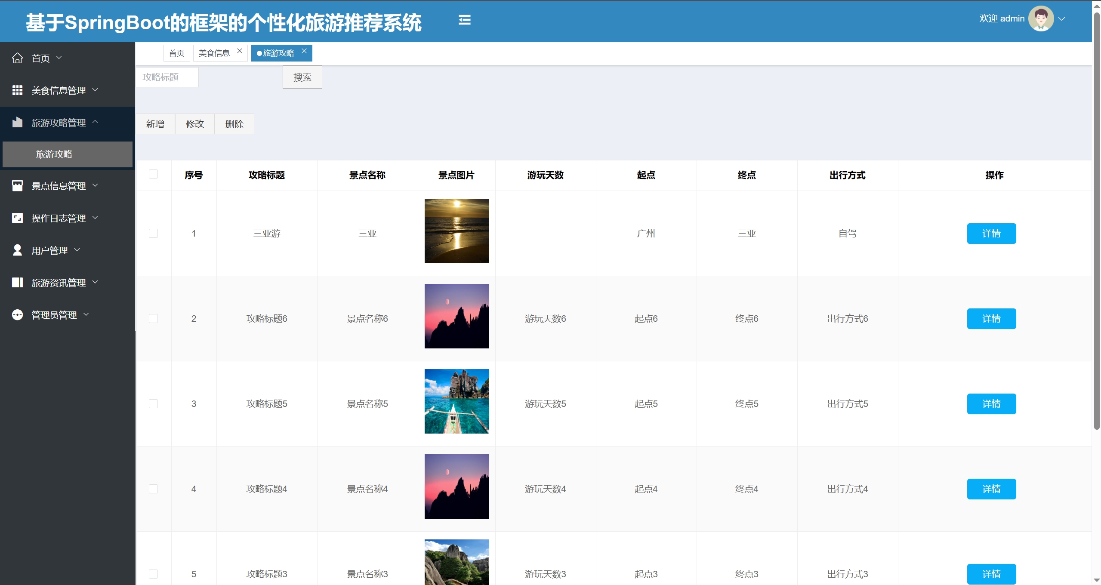Open 景点信息管理 sidebar menu
The height and width of the screenshot is (585, 1101).
[68, 186]
